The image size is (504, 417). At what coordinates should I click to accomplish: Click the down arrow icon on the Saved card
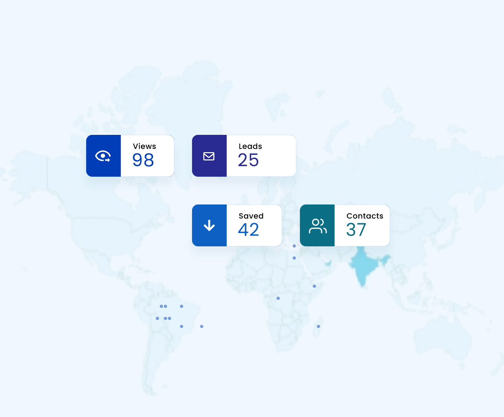(x=209, y=225)
